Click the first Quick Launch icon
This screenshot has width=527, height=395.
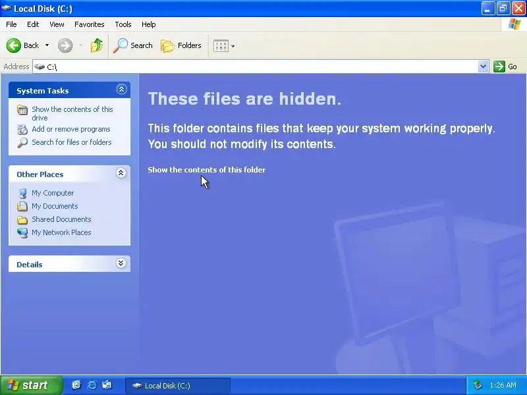(x=76, y=385)
